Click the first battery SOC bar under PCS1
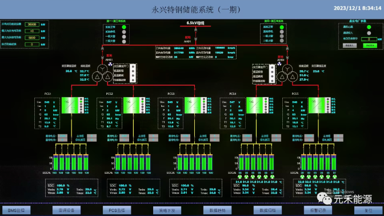 [x=56, y=162]
